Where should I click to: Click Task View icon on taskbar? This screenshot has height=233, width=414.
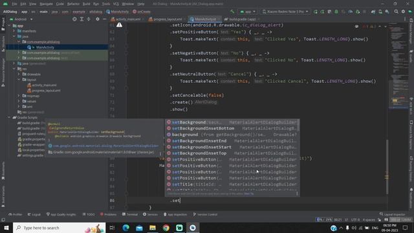[x=112, y=228]
